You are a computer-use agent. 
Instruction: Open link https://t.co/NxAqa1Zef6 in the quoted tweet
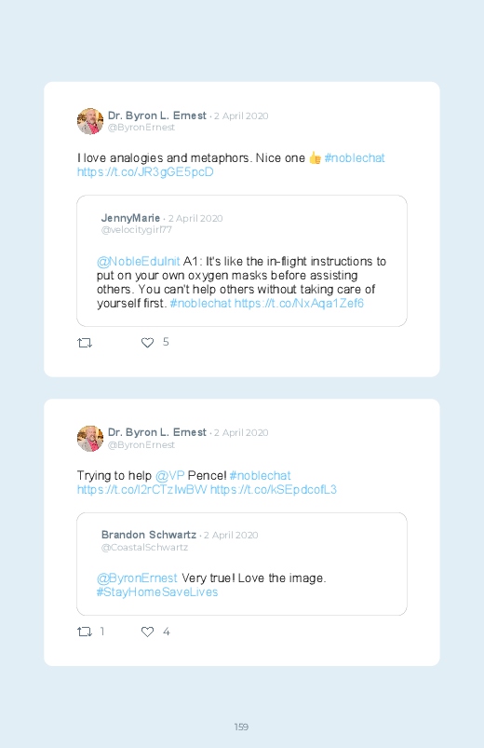[299, 304]
